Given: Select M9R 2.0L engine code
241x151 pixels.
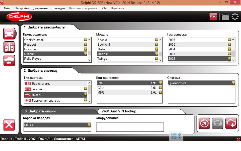Looking at the screenshot, I should tap(130, 93).
